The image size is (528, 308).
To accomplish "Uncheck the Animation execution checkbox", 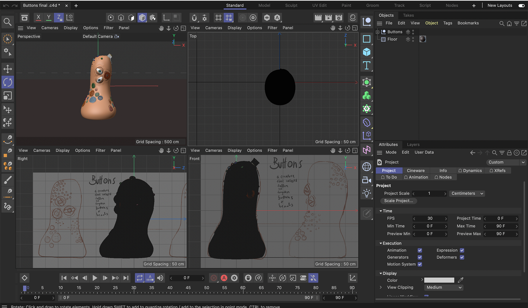I will (x=420, y=250).
